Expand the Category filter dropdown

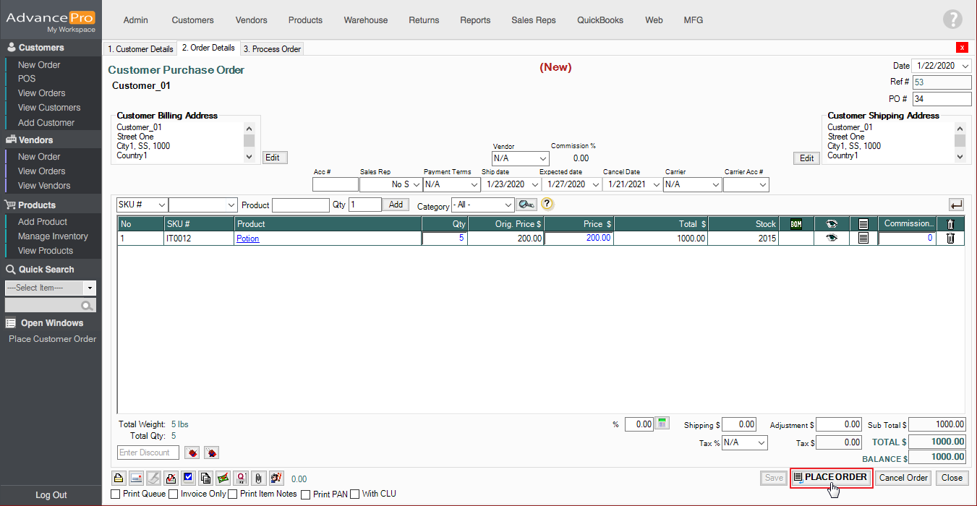coord(482,205)
